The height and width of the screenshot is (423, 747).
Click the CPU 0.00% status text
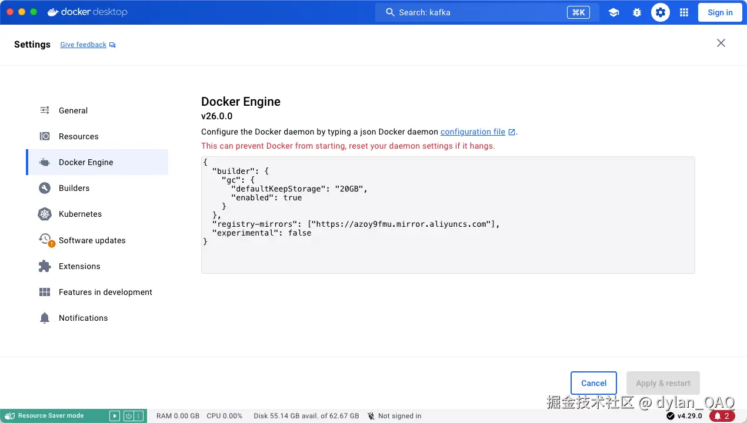tap(224, 416)
